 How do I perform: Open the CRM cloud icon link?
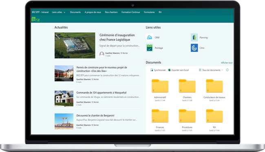[x=149, y=37]
